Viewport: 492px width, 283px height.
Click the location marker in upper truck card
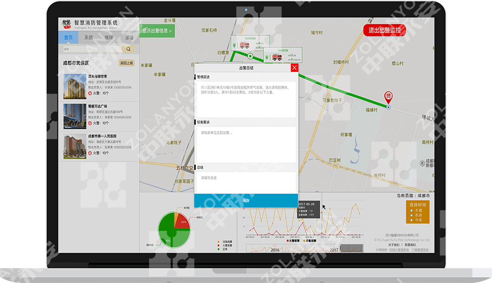point(235,46)
